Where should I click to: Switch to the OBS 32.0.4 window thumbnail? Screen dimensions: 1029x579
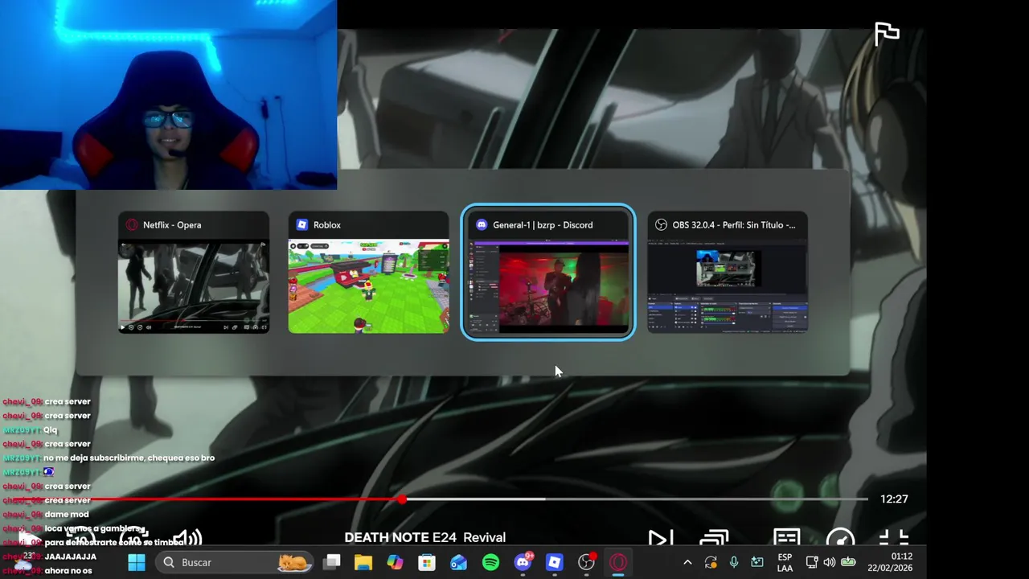click(728, 273)
